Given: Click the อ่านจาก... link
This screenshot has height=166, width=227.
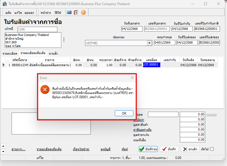Looking at the screenshot, I should pos(18,149).
